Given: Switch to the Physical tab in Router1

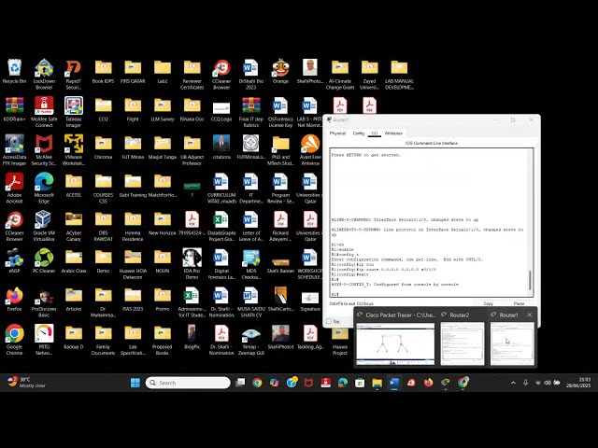Looking at the screenshot, I should (x=337, y=133).
